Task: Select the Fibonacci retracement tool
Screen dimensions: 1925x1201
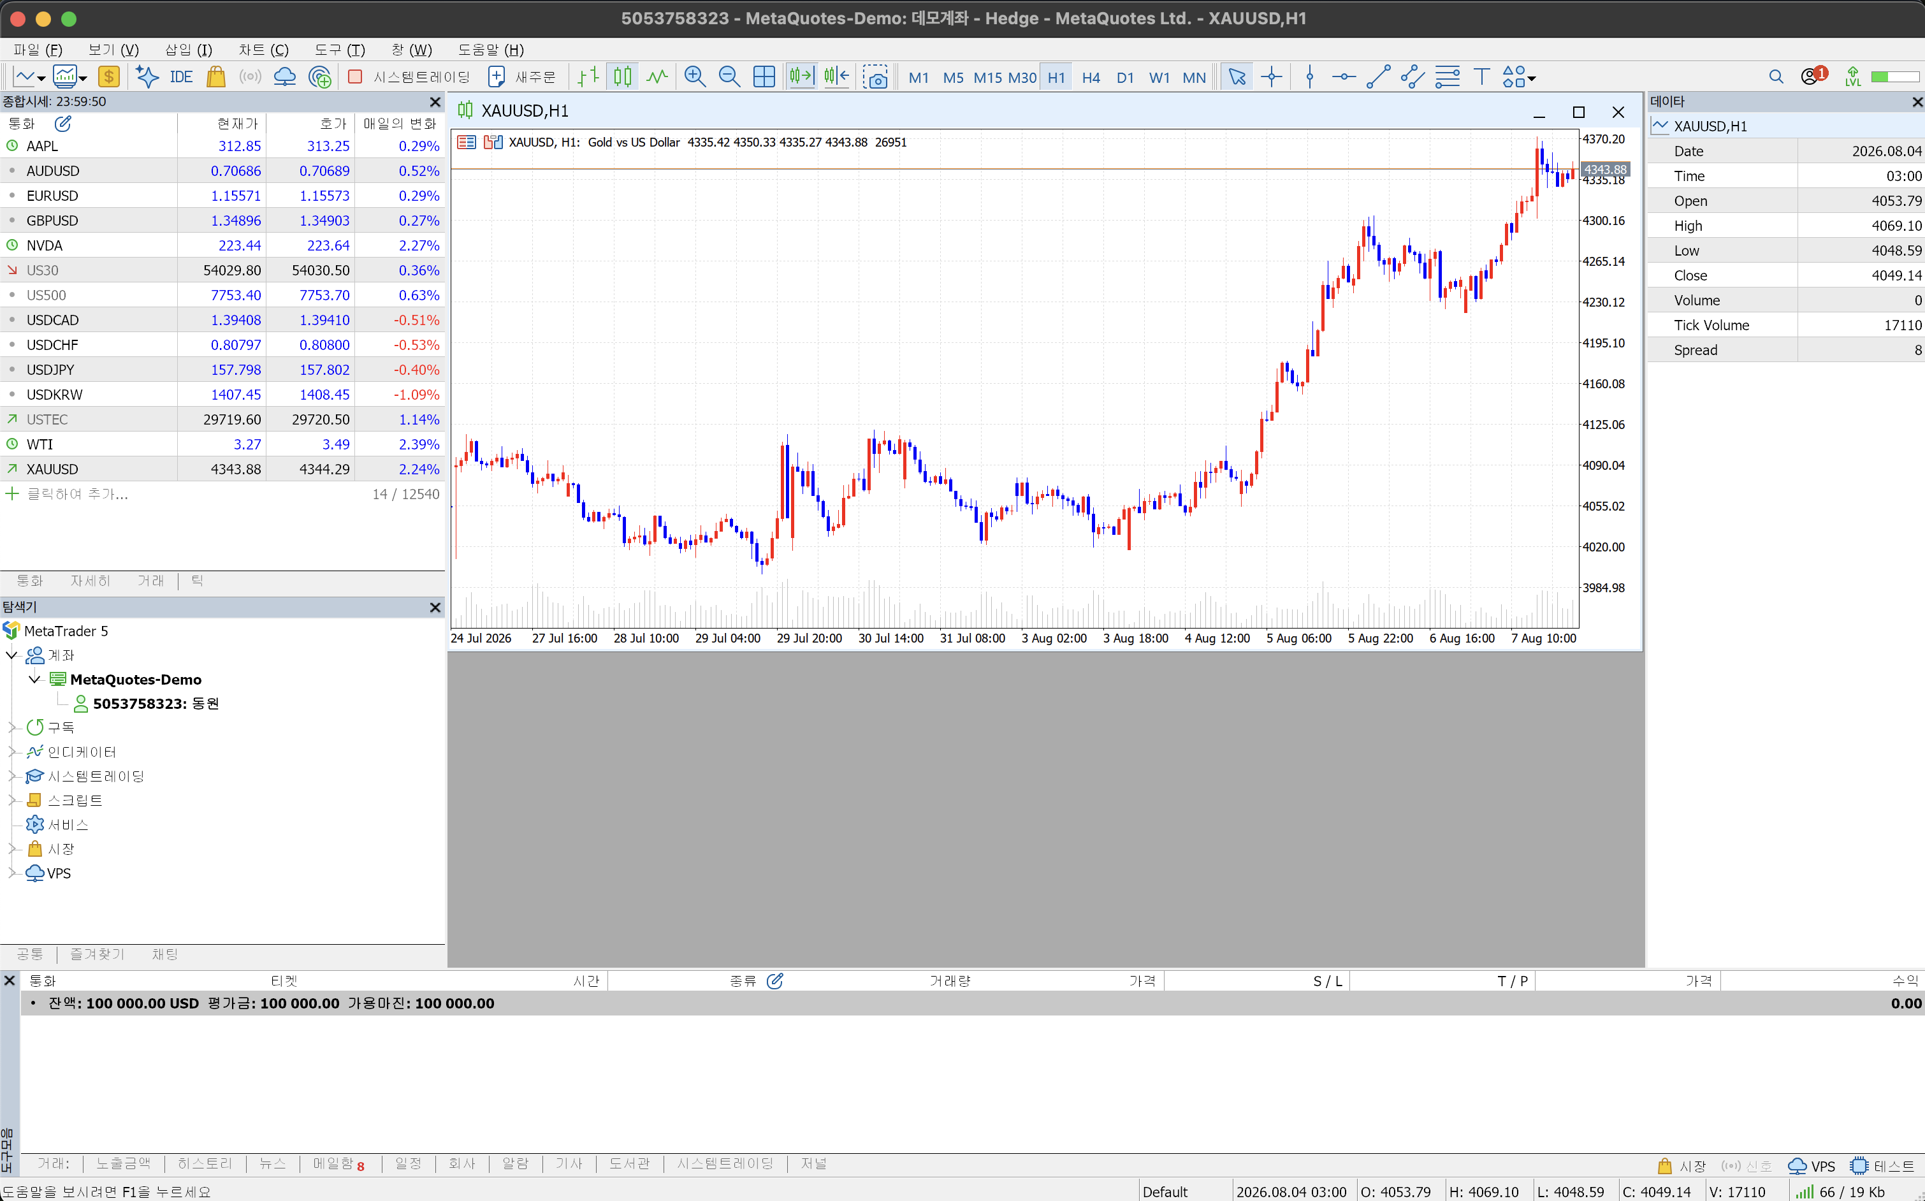Action: [1447, 77]
